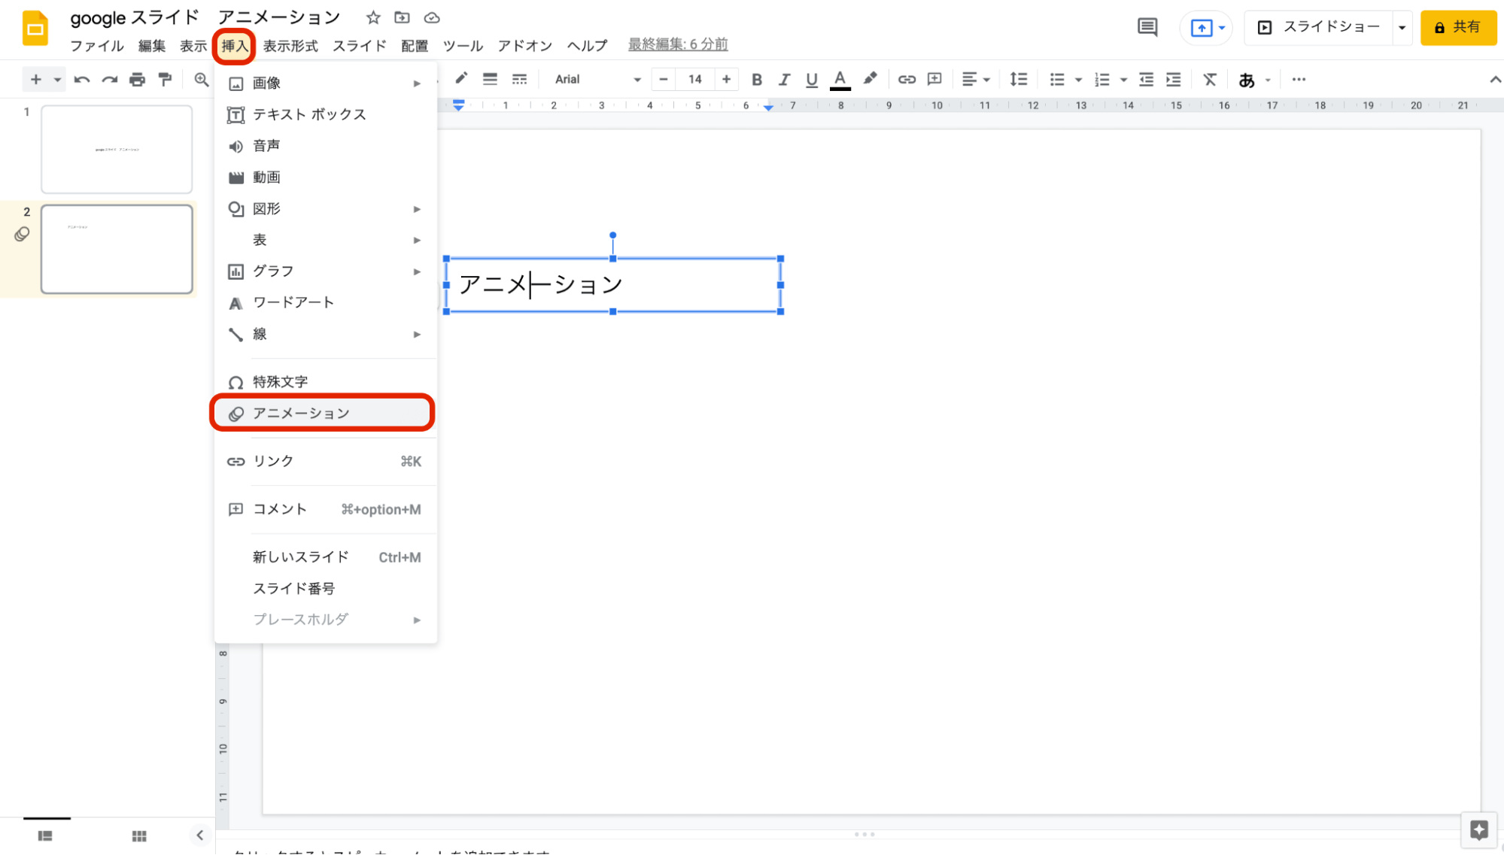The image size is (1504, 855).
Task: Click the zoom magnifier icon
Action: [201, 79]
